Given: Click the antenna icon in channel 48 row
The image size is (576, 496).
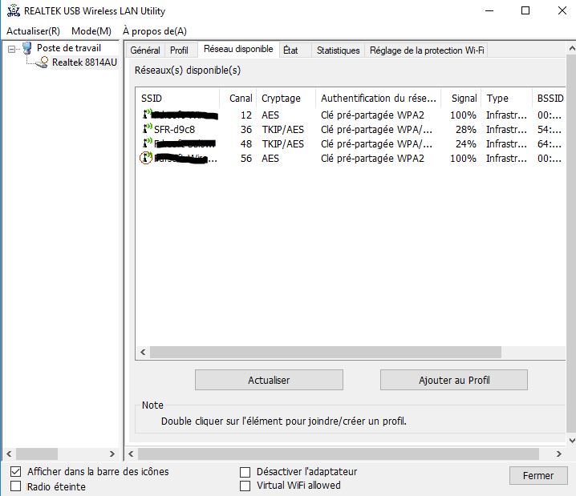Looking at the screenshot, I should point(148,143).
